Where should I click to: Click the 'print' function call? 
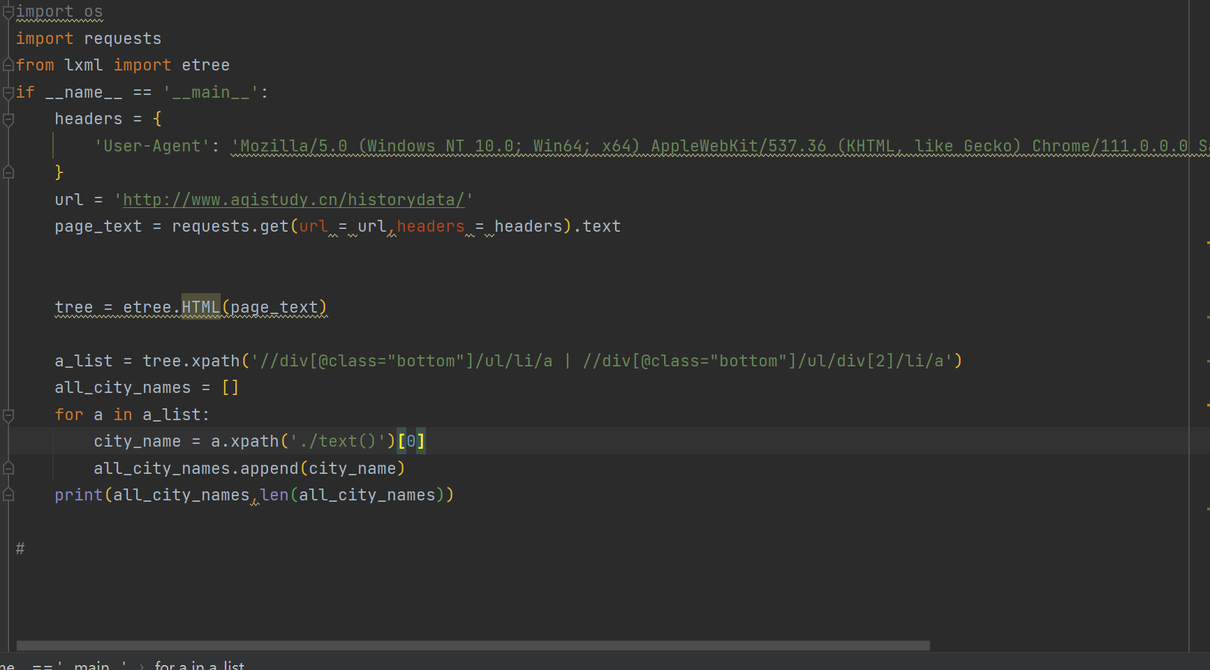click(79, 495)
